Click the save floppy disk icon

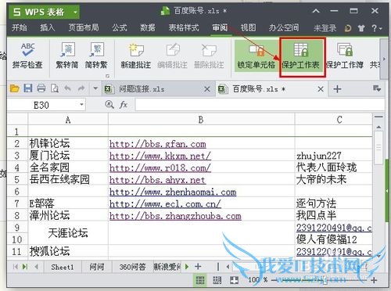(x=28, y=88)
